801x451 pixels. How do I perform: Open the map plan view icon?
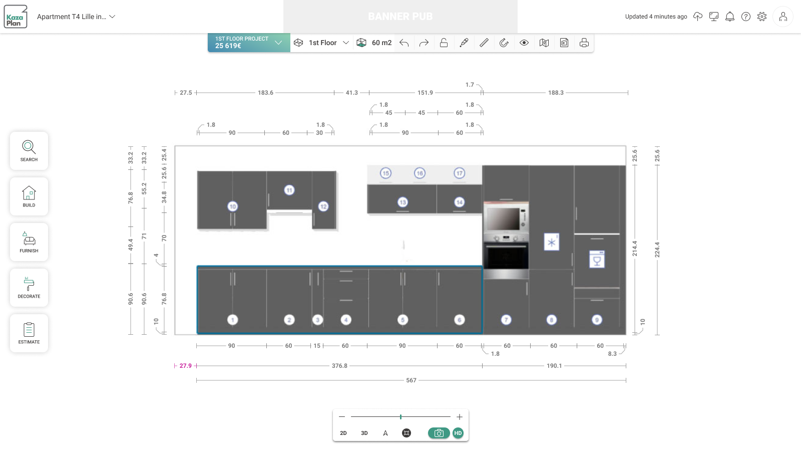[x=544, y=43]
